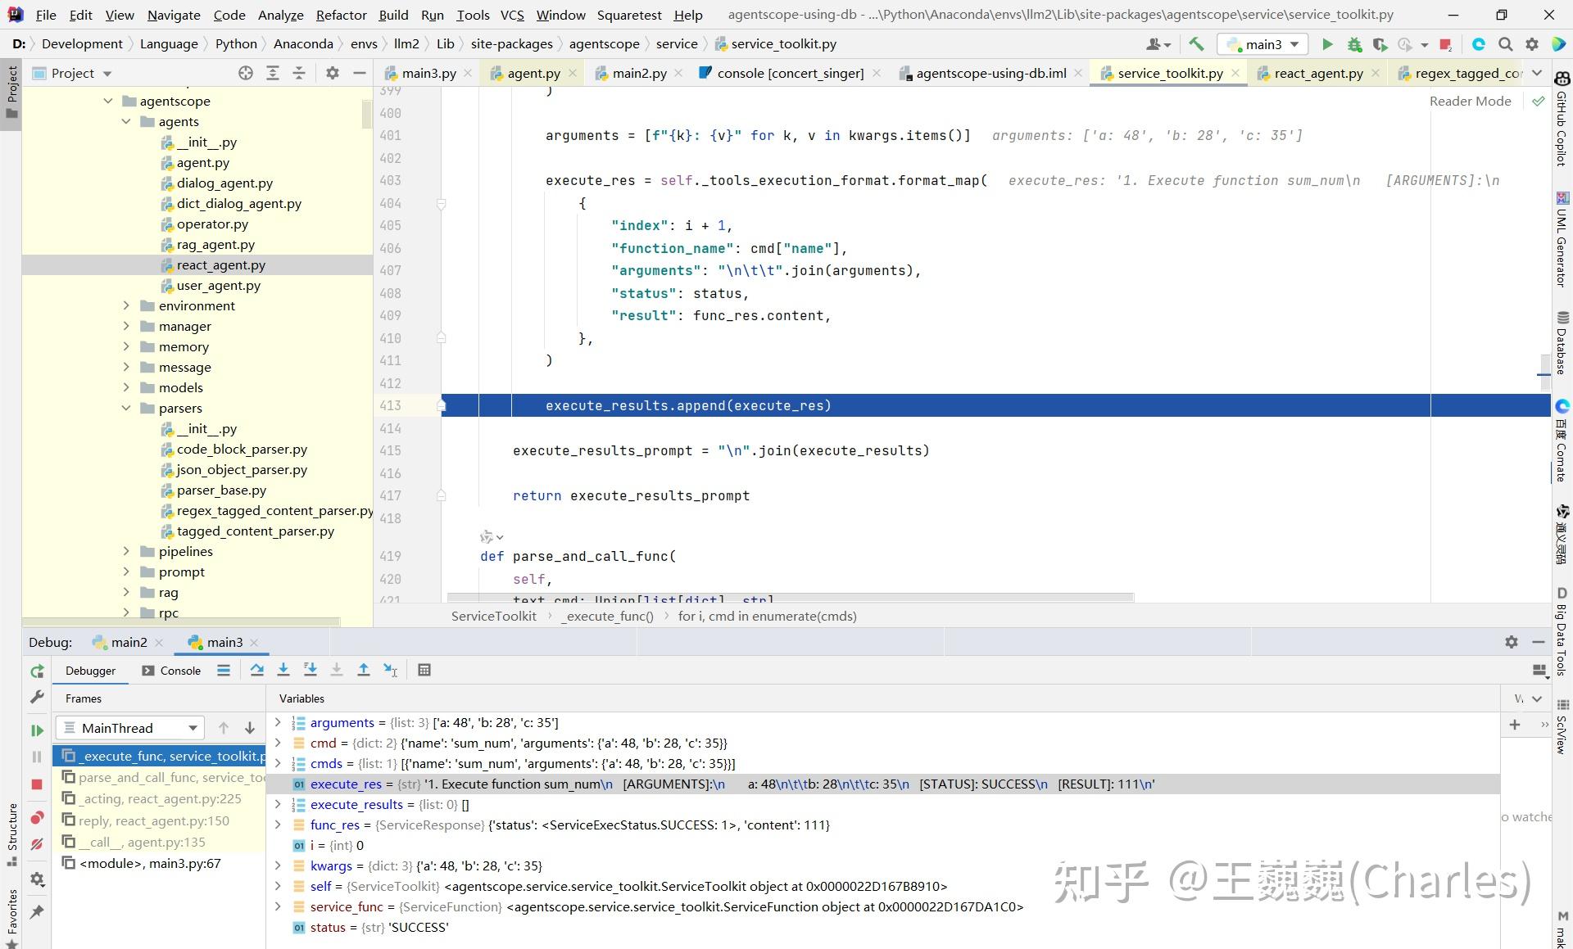Click the Run main3 green arrow

coord(1327,44)
